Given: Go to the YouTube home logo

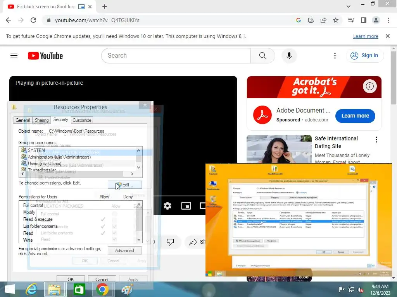Looking at the screenshot, I should point(45,56).
